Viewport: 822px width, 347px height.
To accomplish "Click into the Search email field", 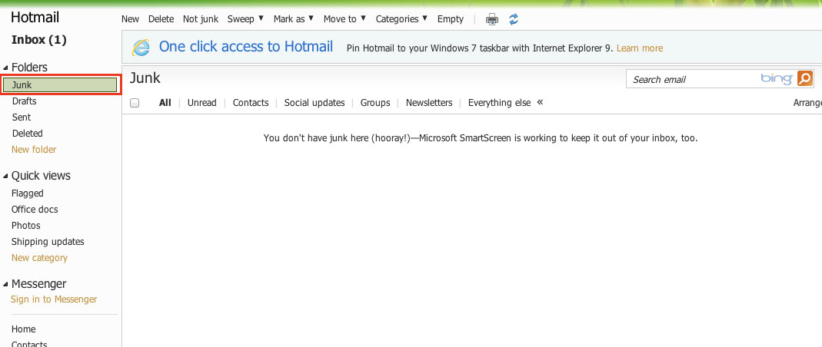I will coord(692,79).
